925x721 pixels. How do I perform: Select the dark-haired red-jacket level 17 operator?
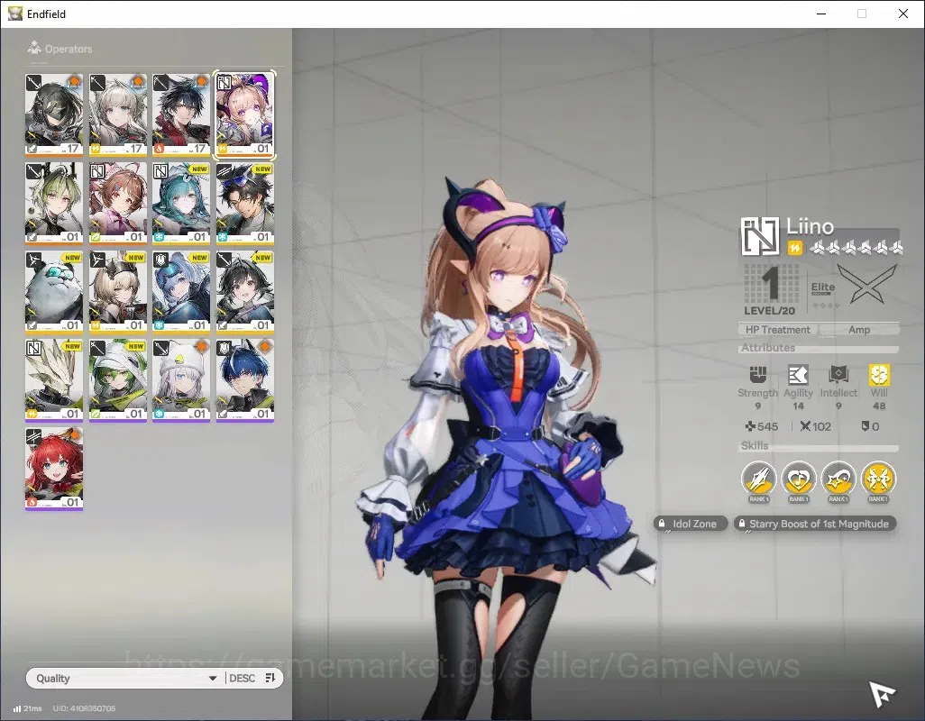coord(181,114)
